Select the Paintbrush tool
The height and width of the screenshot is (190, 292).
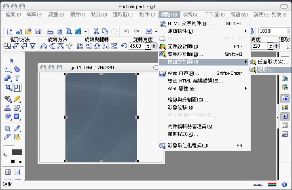point(17,99)
